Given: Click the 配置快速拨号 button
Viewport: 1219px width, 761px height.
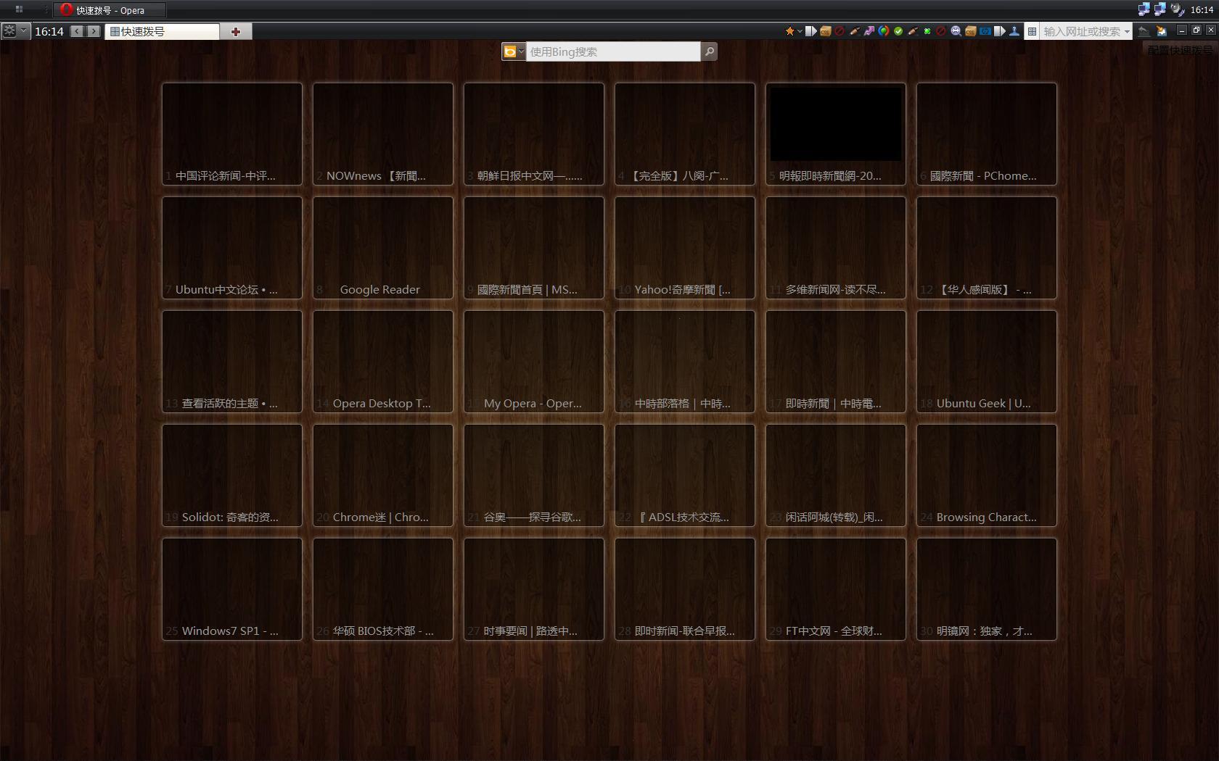Looking at the screenshot, I should (1181, 50).
